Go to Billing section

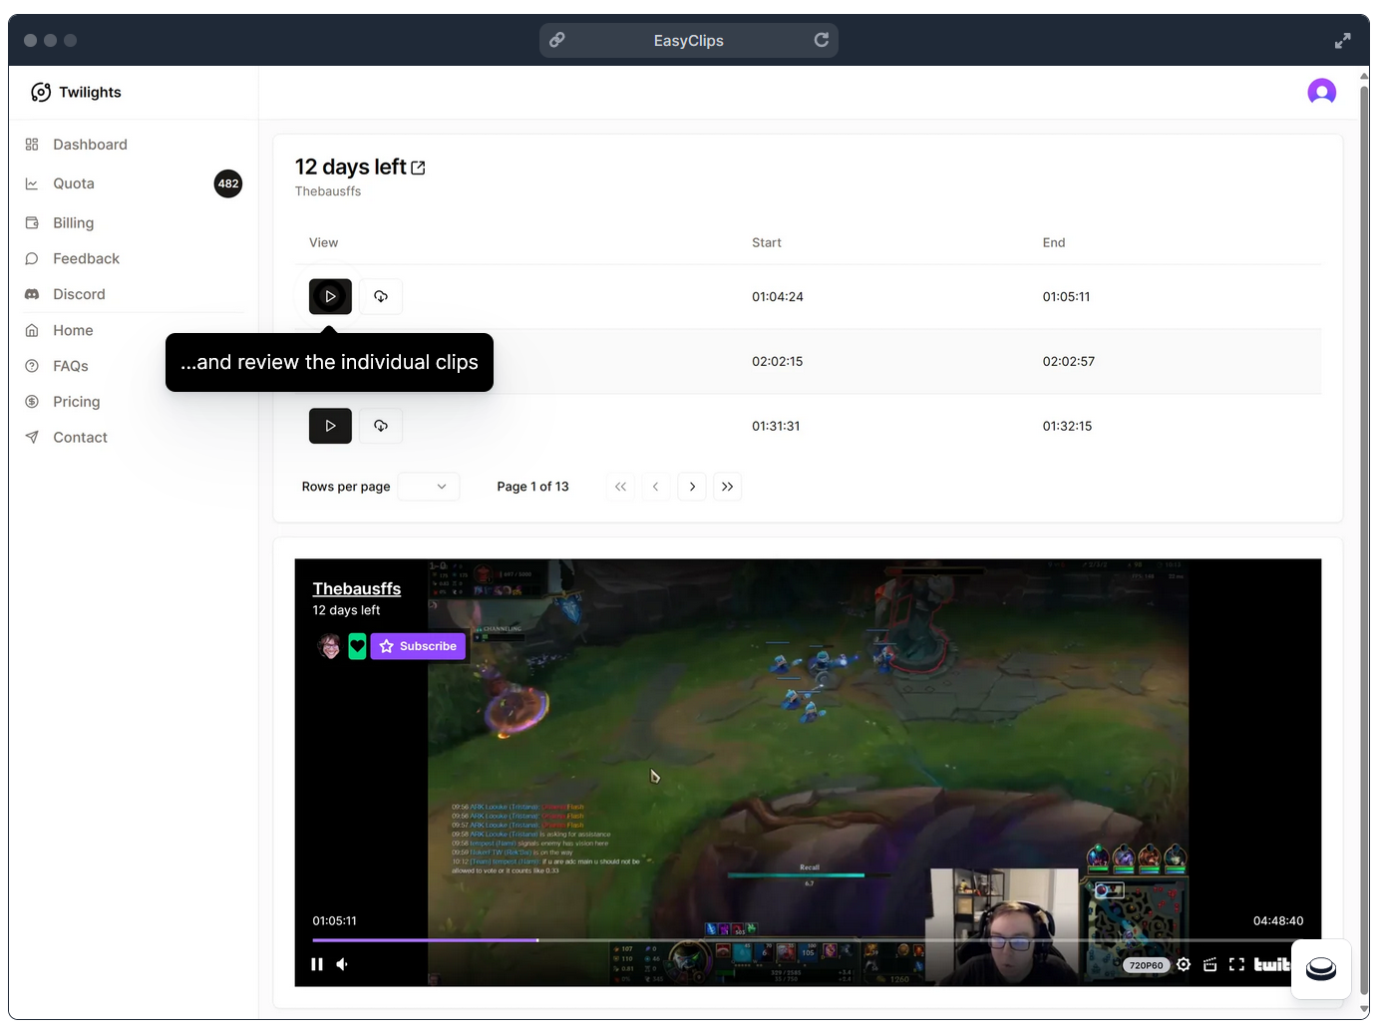pyautogui.click(x=73, y=222)
